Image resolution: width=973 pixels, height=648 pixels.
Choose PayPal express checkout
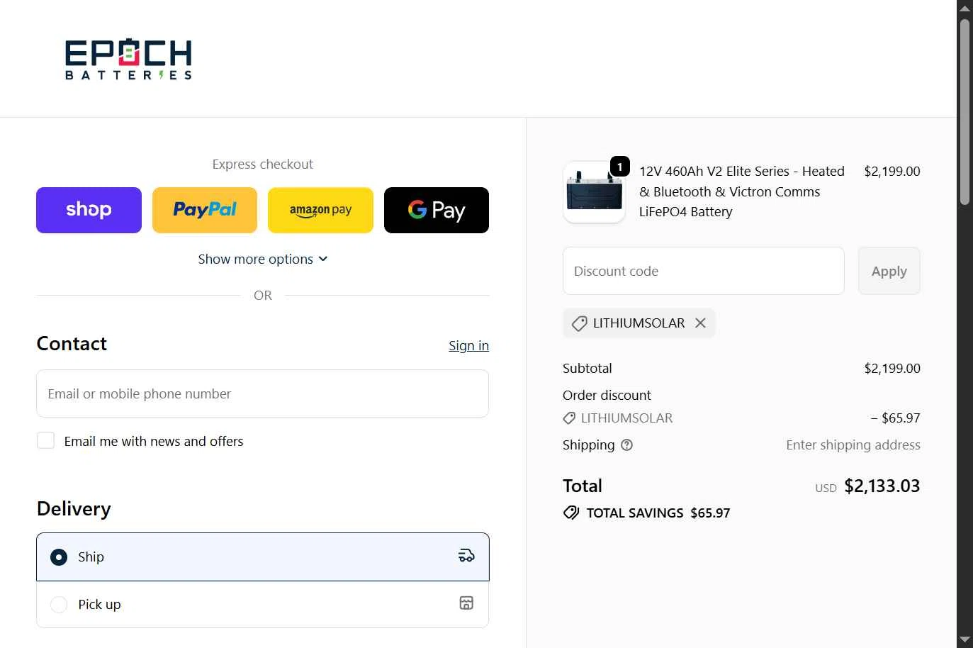click(x=205, y=210)
